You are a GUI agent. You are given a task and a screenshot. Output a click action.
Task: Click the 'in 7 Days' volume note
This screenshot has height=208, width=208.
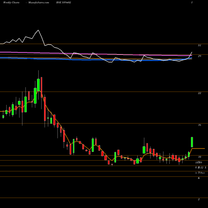click(x=200, y=173)
